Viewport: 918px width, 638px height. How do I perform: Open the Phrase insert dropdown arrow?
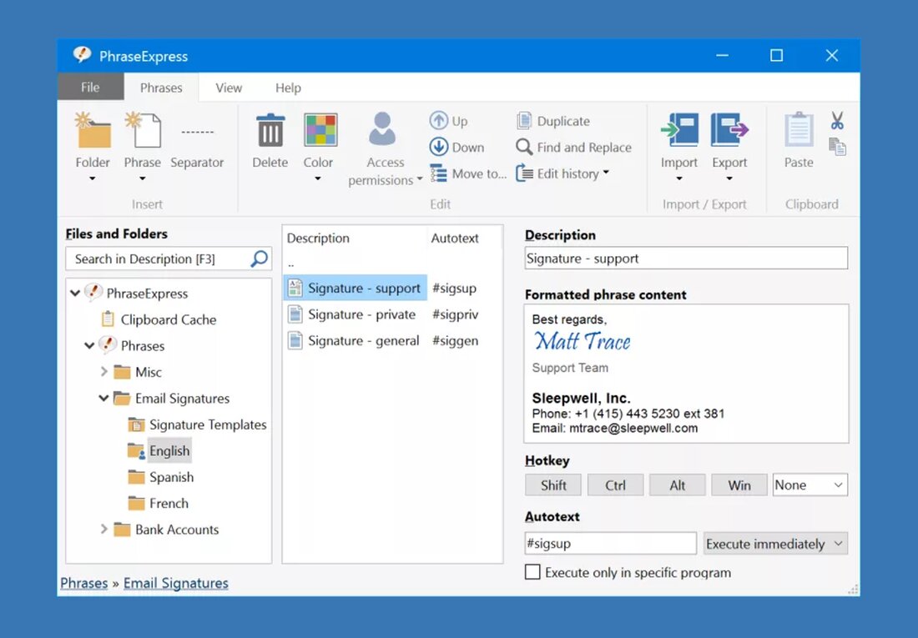tap(142, 178)
